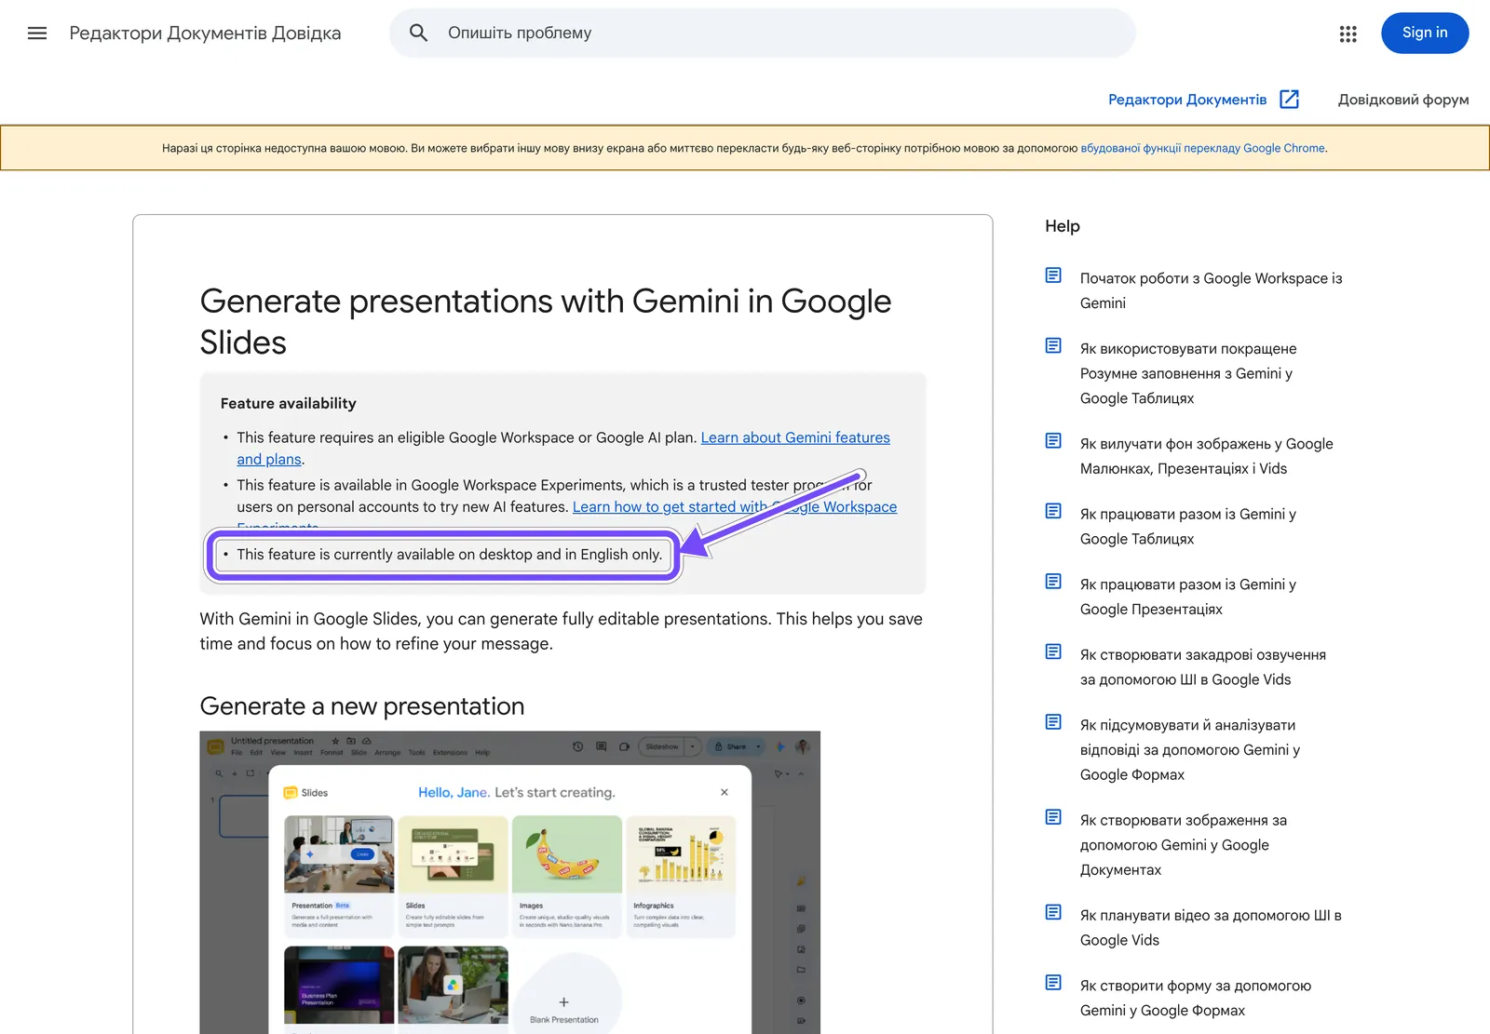Open the Редактори Документів link
The width and height of the screenshot is (1490, 1034).
tap(1187, 100)
